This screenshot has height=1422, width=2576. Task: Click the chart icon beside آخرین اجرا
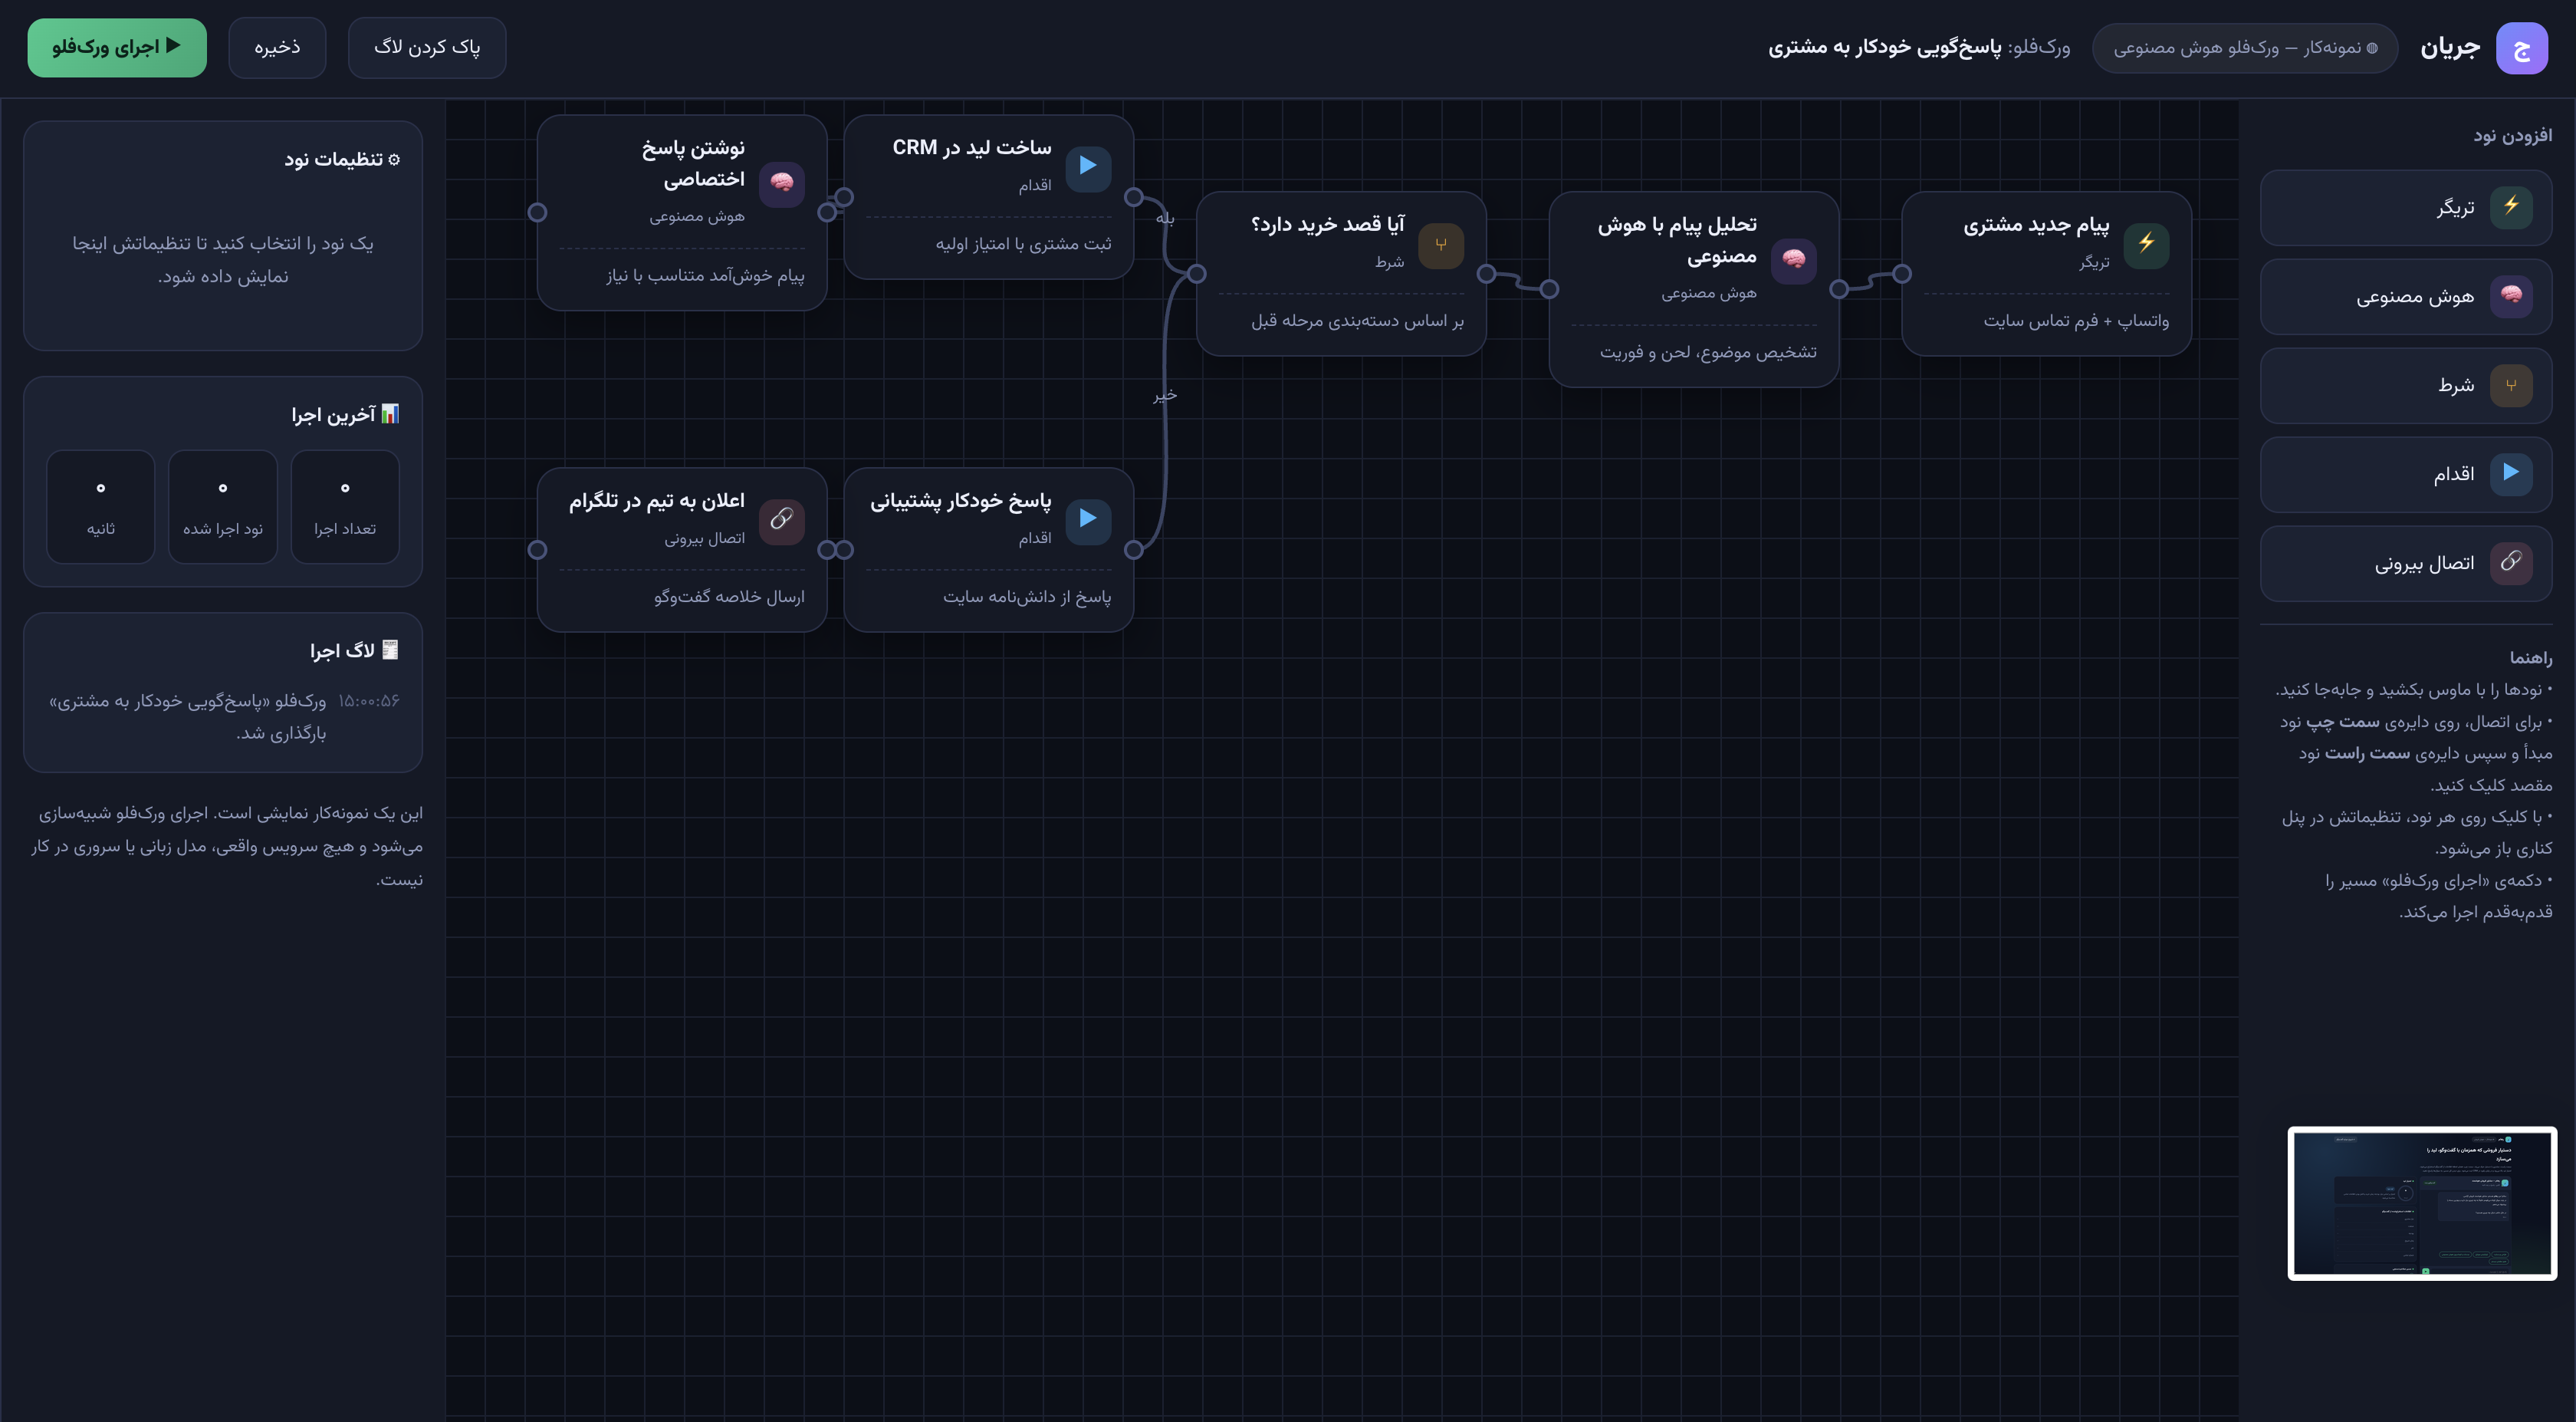coord(390,413)
